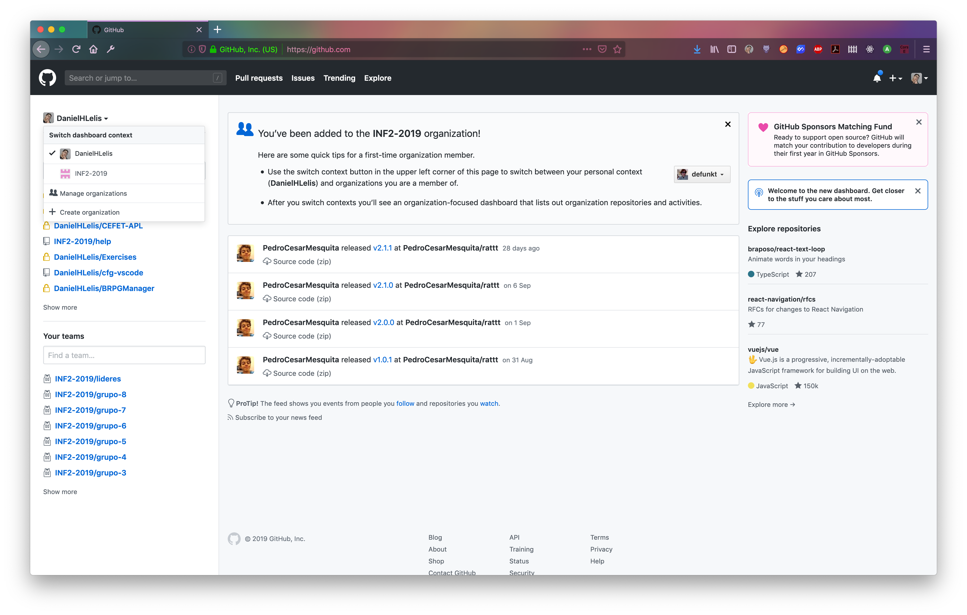Click the wrench developer tools icon
This screenshot has width=967, height=615.
pyautogui.click(x=111, y=49)
